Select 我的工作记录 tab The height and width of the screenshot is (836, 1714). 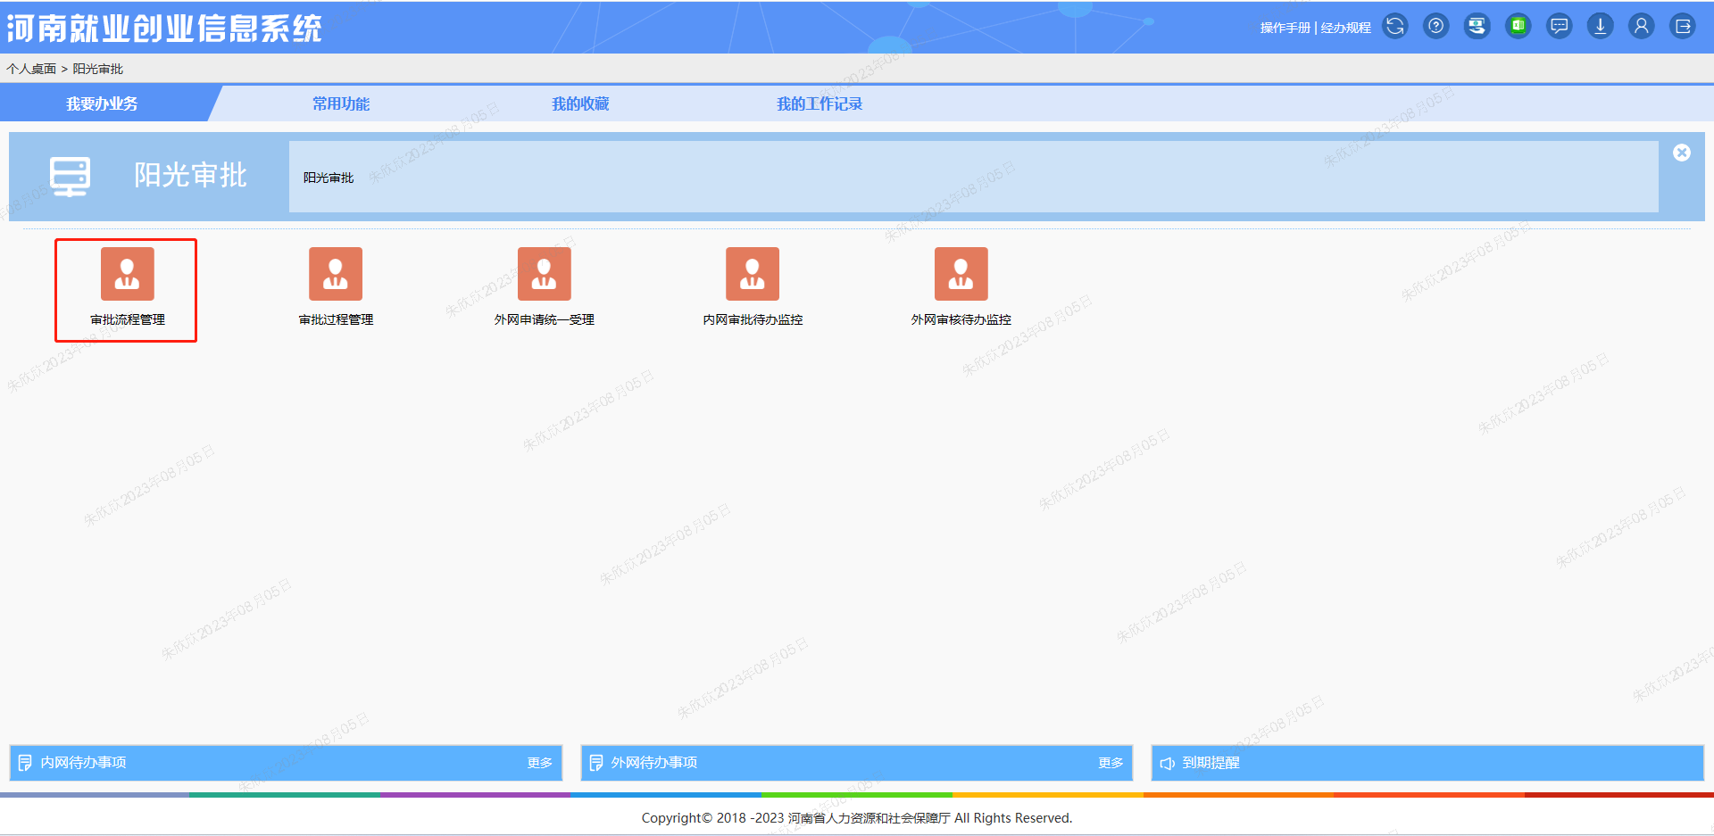(819, 104)
